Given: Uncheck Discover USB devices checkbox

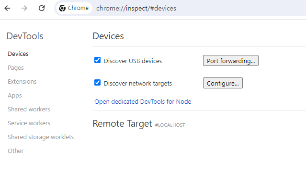Looking at the screenshot, I should tap(97, 60).
